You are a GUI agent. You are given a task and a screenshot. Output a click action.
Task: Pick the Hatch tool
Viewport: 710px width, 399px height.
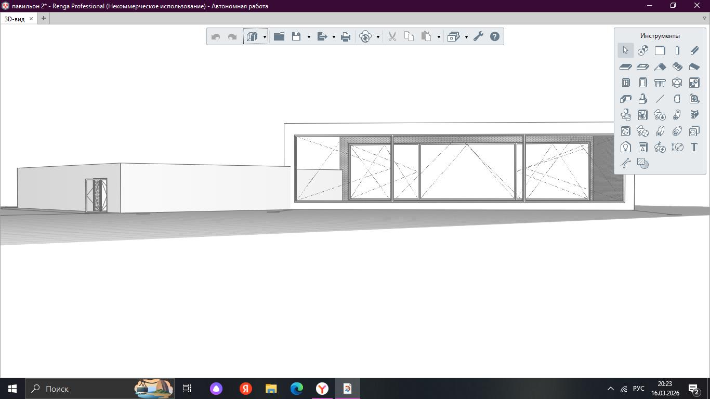[x=643, y=164]
